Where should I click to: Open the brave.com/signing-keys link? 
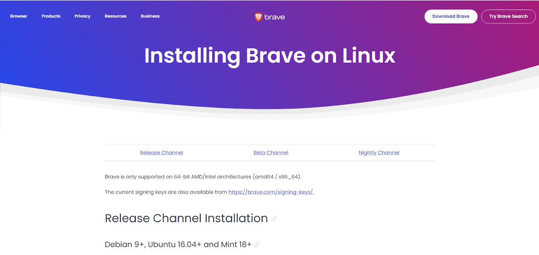pos(271,192)
